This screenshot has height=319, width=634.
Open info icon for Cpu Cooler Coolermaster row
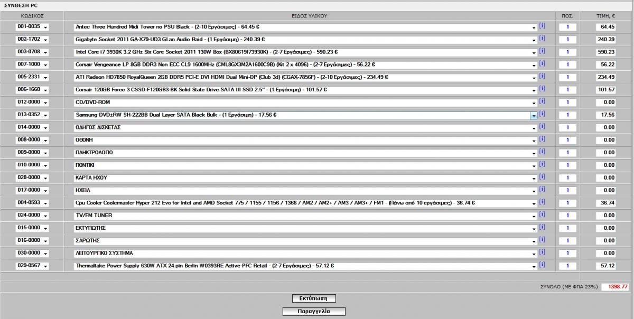click(542, 202)
